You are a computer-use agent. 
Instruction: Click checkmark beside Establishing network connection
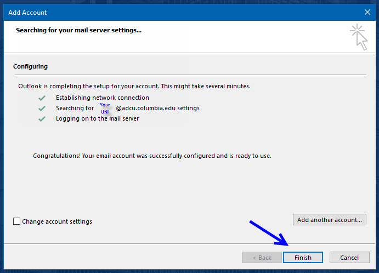[42, 98]
